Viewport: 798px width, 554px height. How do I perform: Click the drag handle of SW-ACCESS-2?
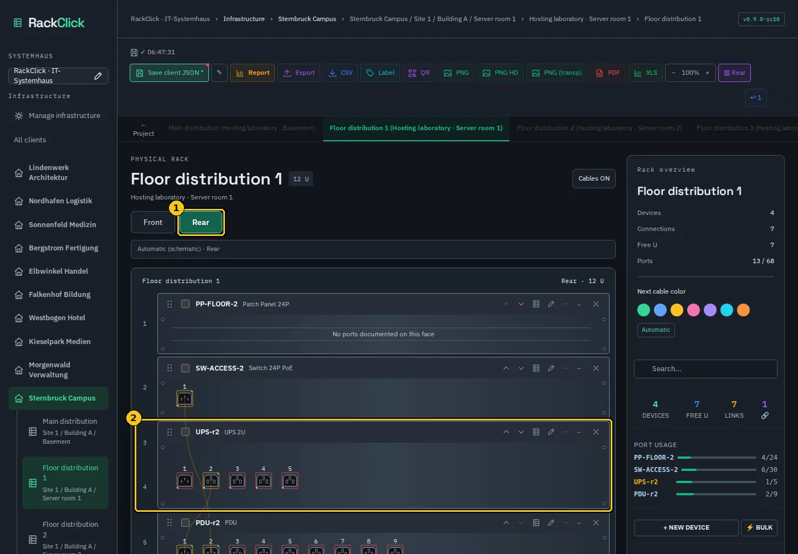[x=170, y=368]
